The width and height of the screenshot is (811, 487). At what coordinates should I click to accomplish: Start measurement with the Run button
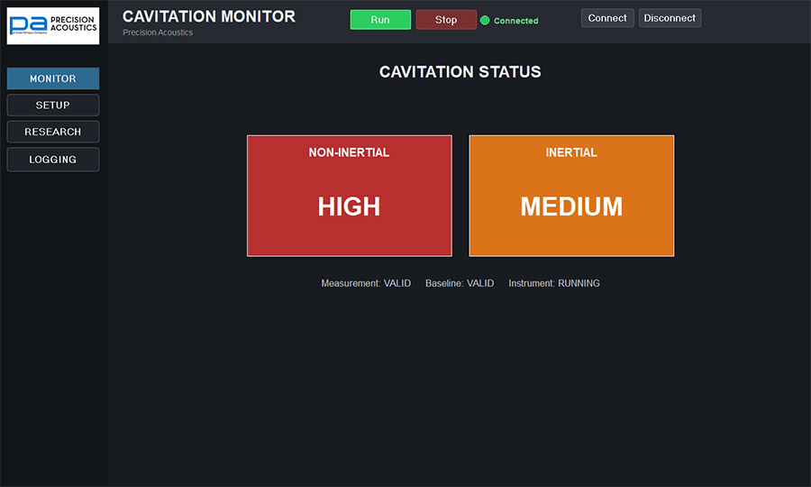point(380,20)
